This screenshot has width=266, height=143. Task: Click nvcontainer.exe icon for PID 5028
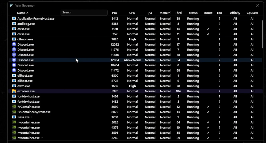(14, 122)
